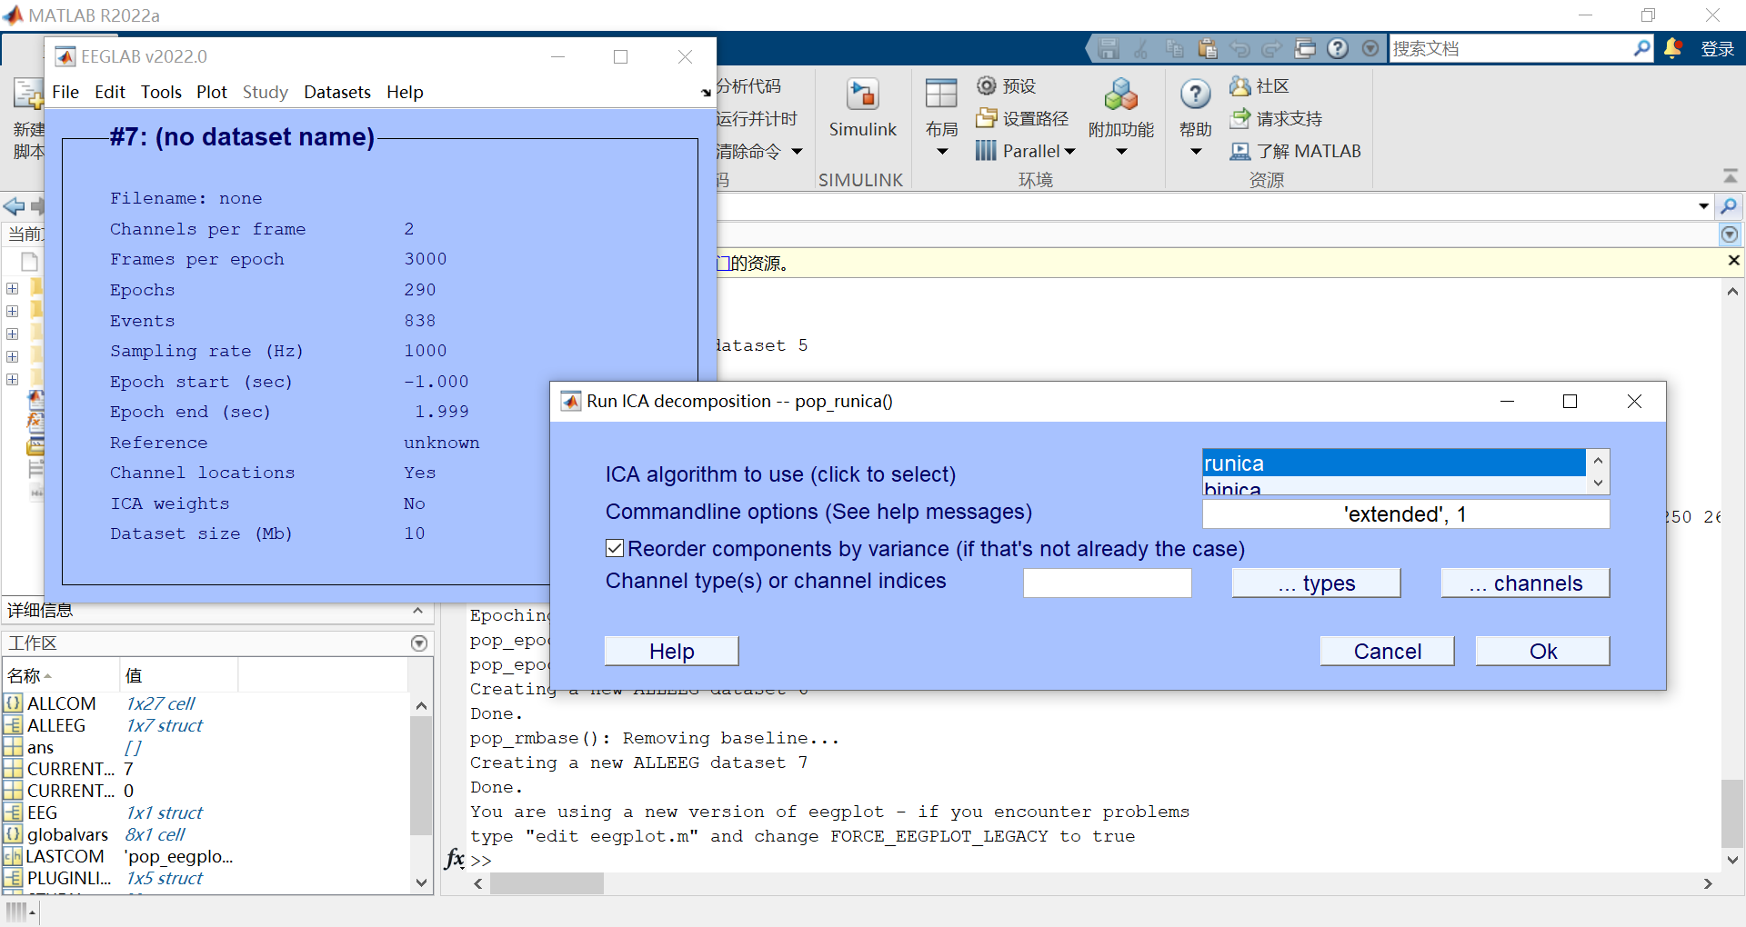
Task: Click the Paste clipboard icon in quick access toolbar
Action: point(1207,48)
